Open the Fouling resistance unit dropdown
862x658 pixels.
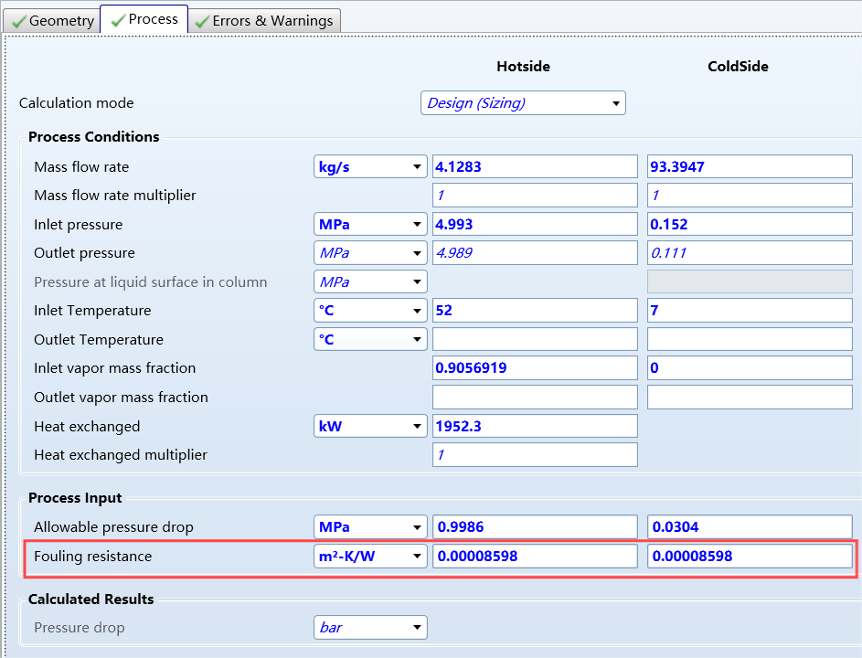(x=370, y=556)
